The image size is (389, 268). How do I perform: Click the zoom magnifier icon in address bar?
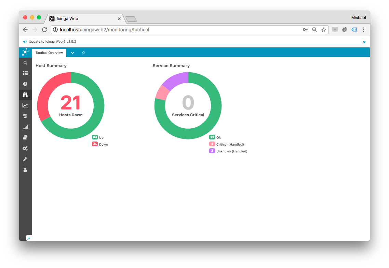click(314, 30)
